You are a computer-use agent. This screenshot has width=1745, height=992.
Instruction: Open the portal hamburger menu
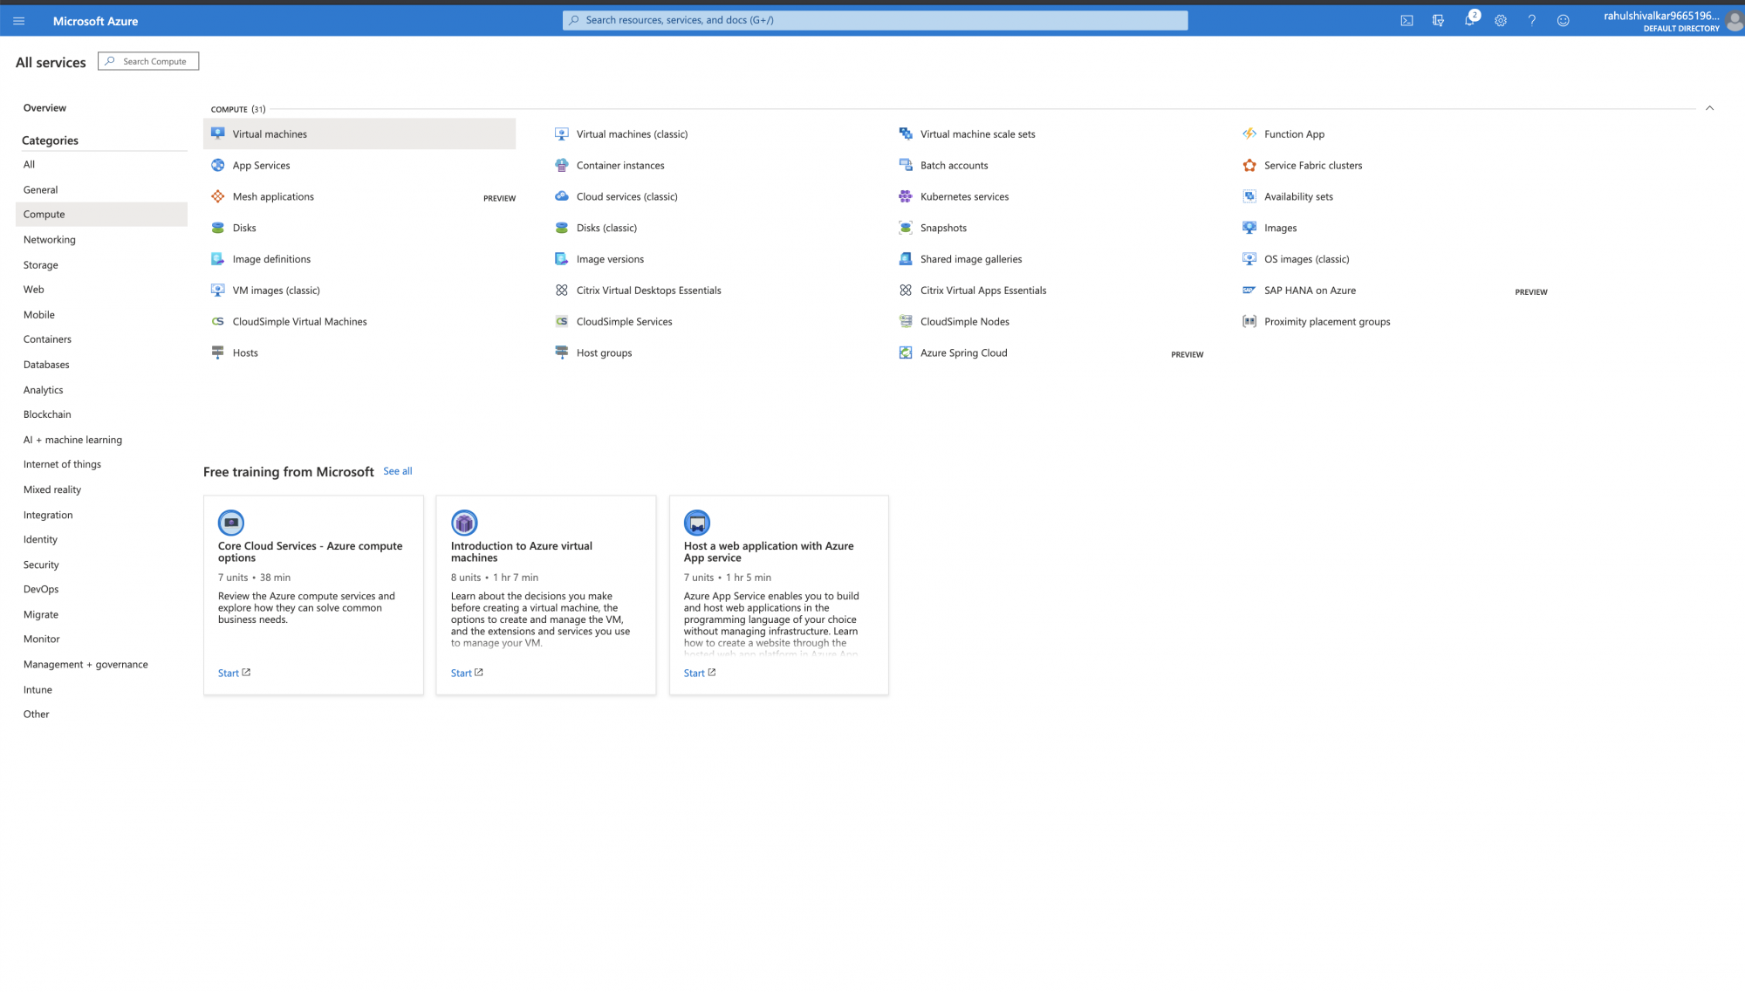point(18,20)
